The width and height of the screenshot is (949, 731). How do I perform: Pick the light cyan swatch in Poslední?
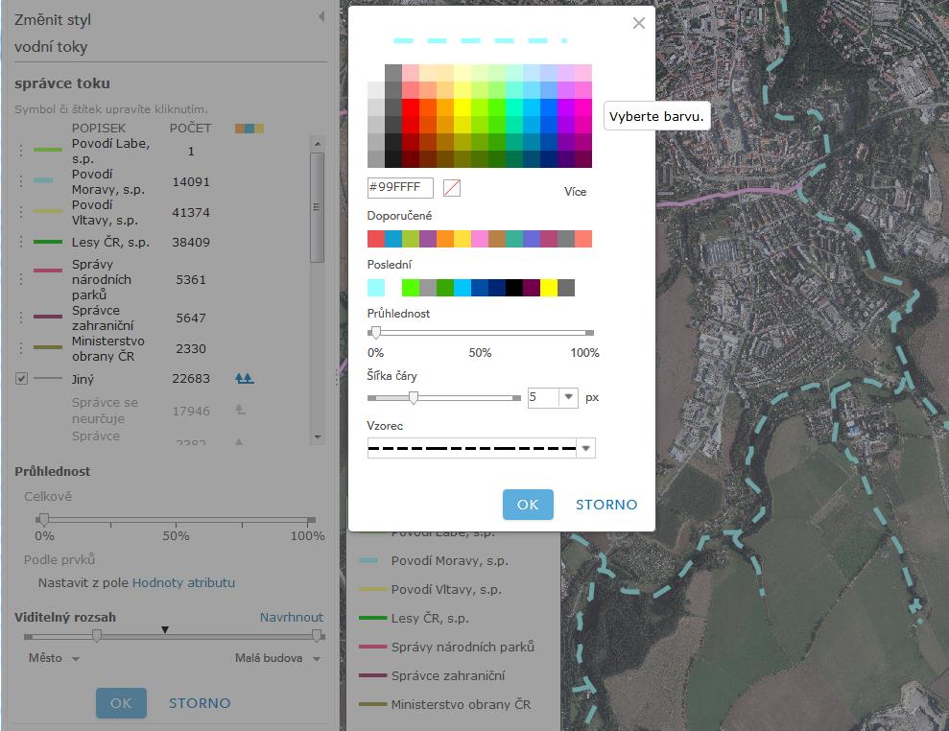point(376,288)
